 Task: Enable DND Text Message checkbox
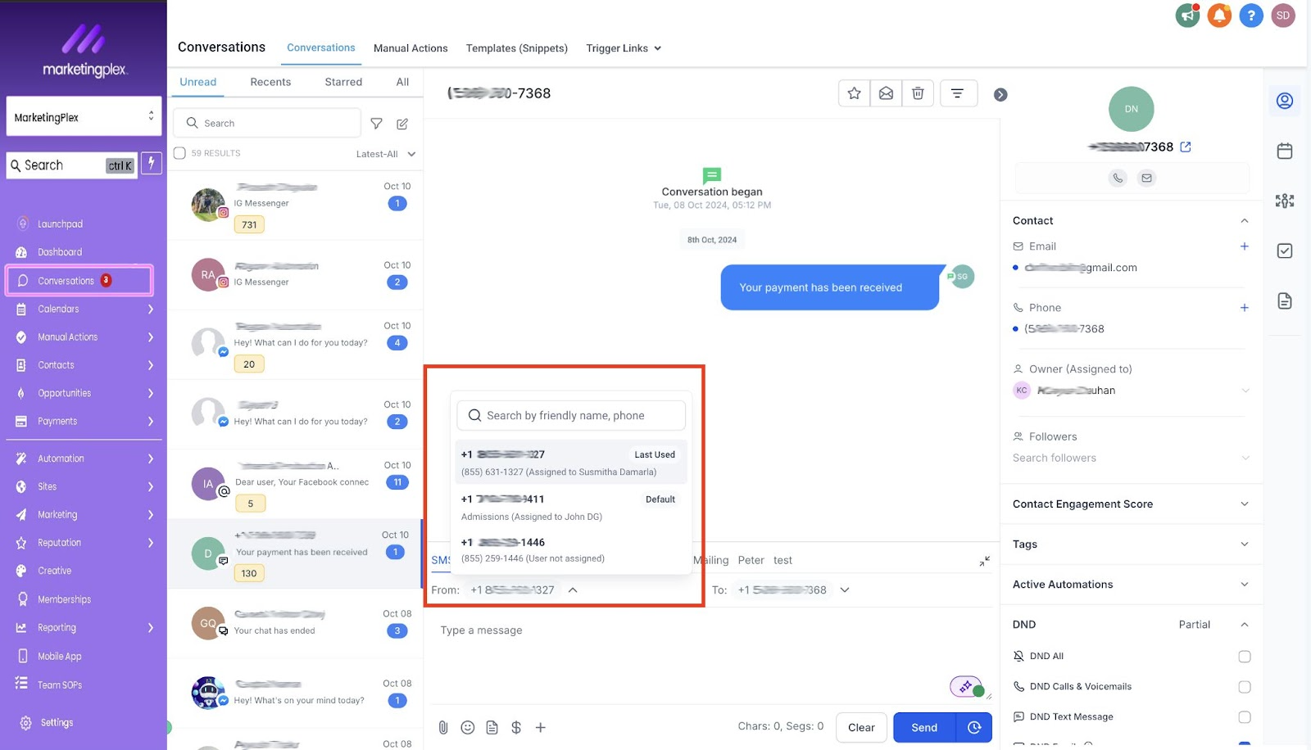click(x=1245, y=717)
